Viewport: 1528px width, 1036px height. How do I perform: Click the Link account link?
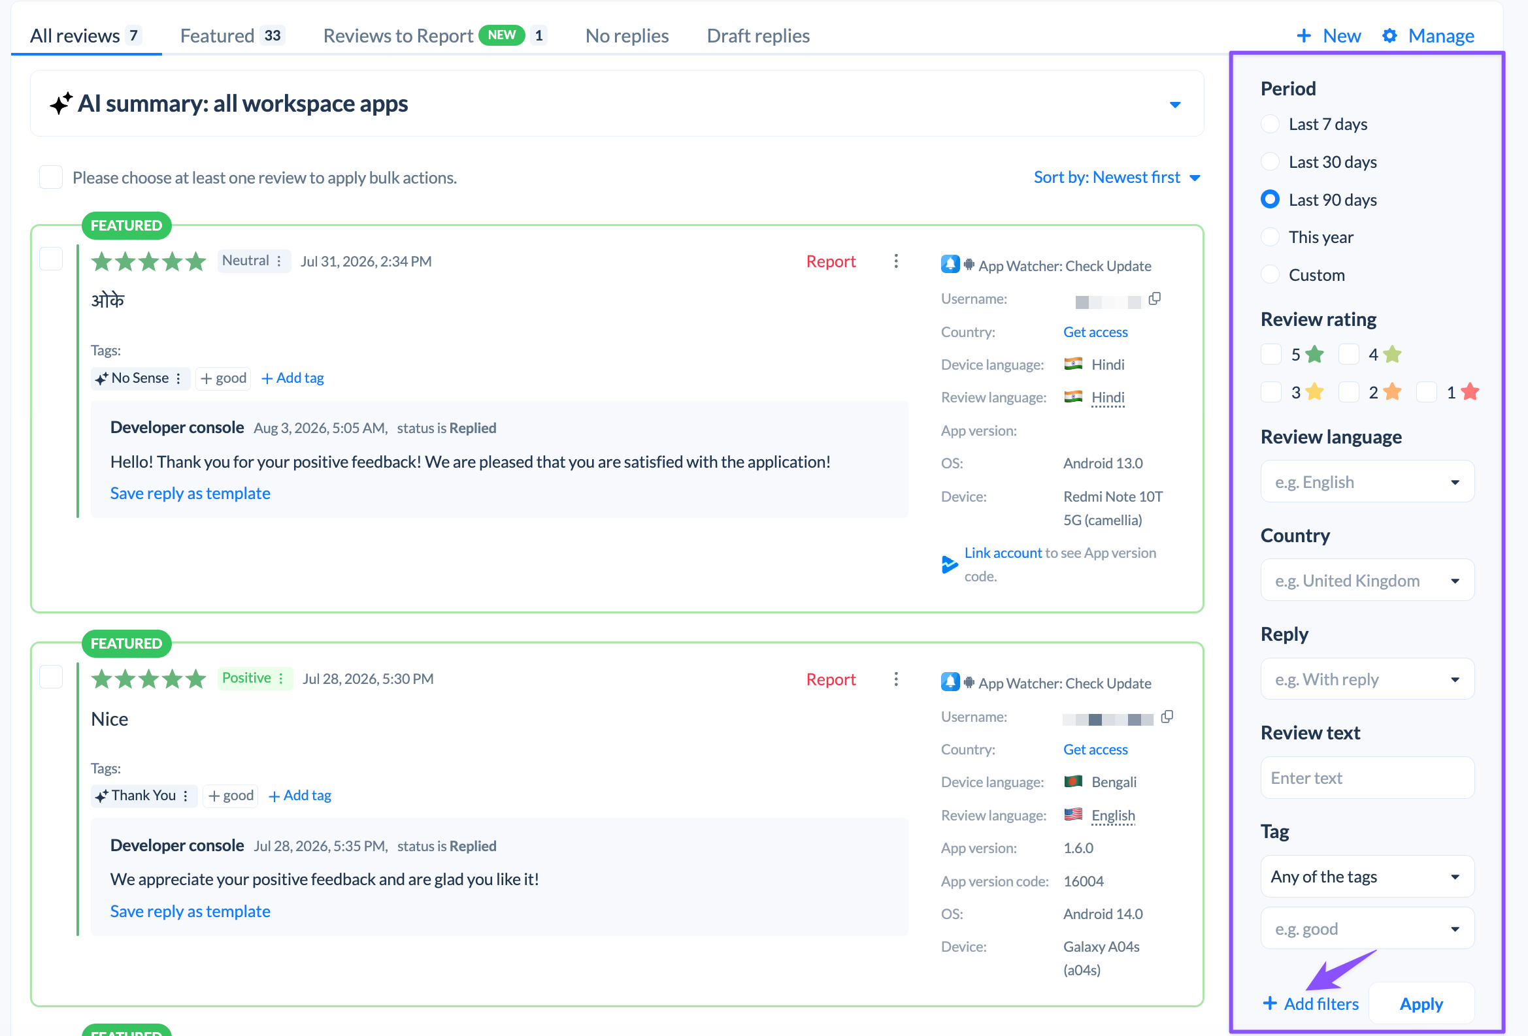(x=1003, y=553)
